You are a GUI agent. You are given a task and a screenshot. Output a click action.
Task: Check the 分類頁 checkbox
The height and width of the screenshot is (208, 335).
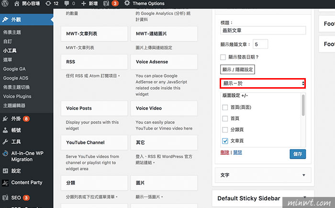pyautogui.click(x=225, y=129)
